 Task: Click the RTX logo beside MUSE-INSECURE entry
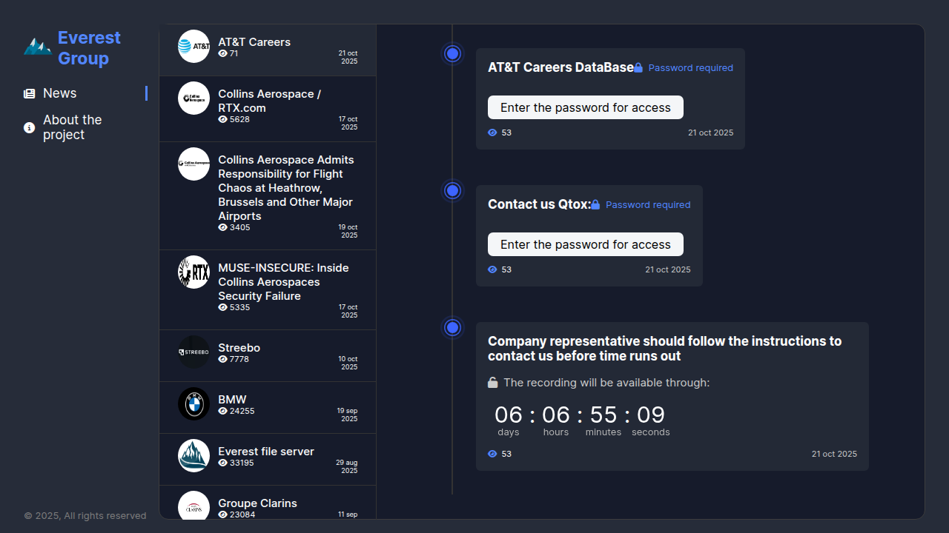coord(194,272)
